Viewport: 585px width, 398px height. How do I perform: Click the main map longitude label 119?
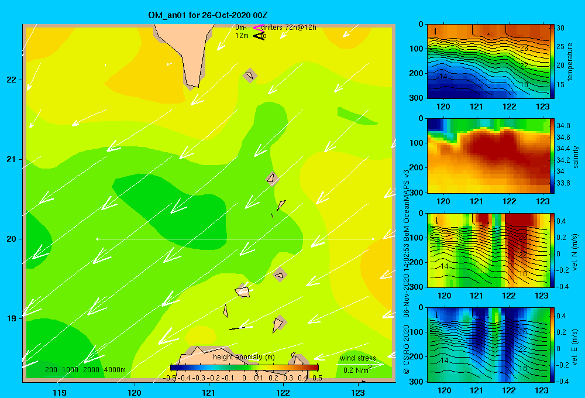click(60, 392)
